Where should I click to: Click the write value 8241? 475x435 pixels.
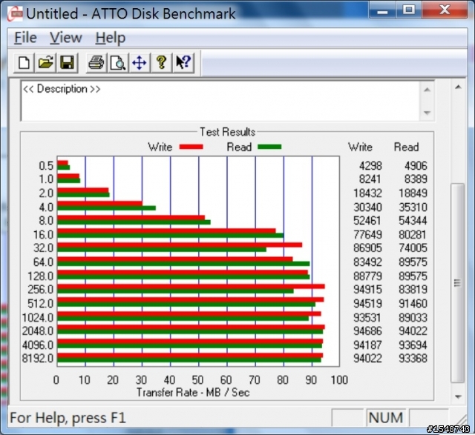(x=370, y=179)
